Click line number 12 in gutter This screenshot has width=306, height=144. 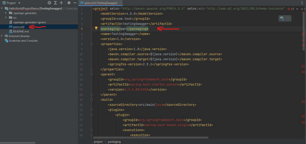click(x=81, y=64)
